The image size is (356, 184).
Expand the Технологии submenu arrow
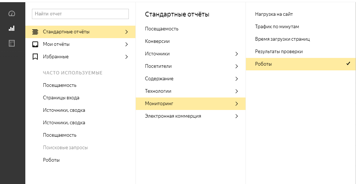click(236, 91)
